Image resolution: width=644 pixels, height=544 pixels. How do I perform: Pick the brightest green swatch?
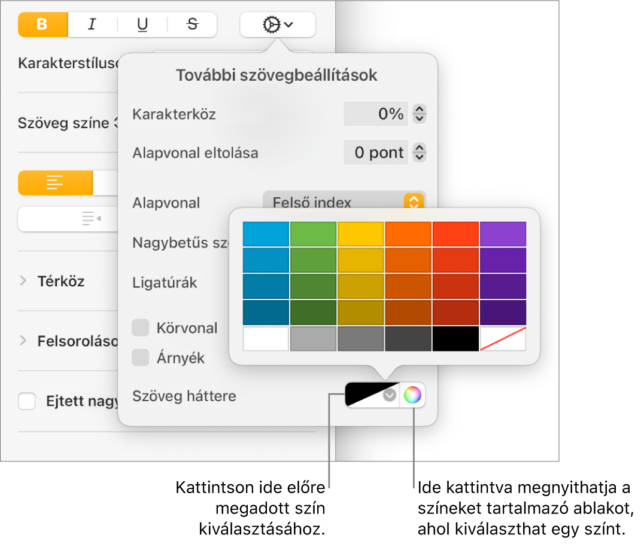point(314,234)
